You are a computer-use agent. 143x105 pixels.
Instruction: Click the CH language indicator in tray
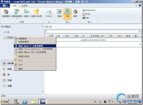95,102
